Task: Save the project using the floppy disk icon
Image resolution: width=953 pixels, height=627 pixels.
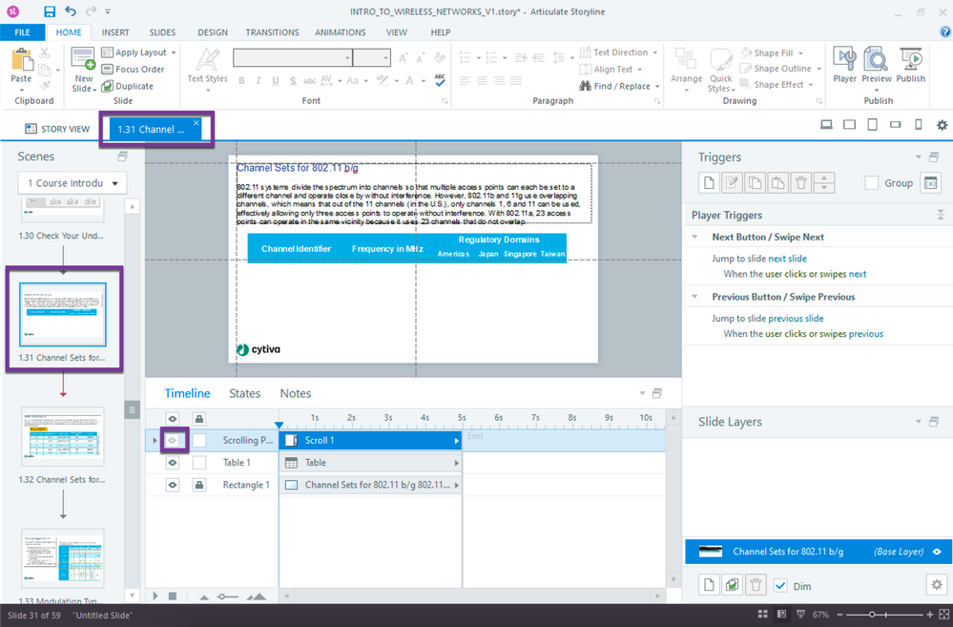Action: click(50, 12)
